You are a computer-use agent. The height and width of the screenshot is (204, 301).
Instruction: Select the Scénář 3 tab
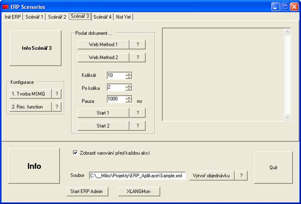coord(80,16)
